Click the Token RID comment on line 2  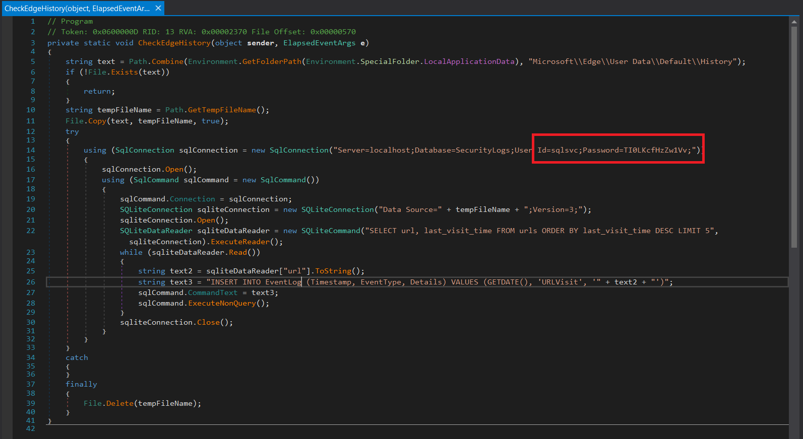(202, 32)
